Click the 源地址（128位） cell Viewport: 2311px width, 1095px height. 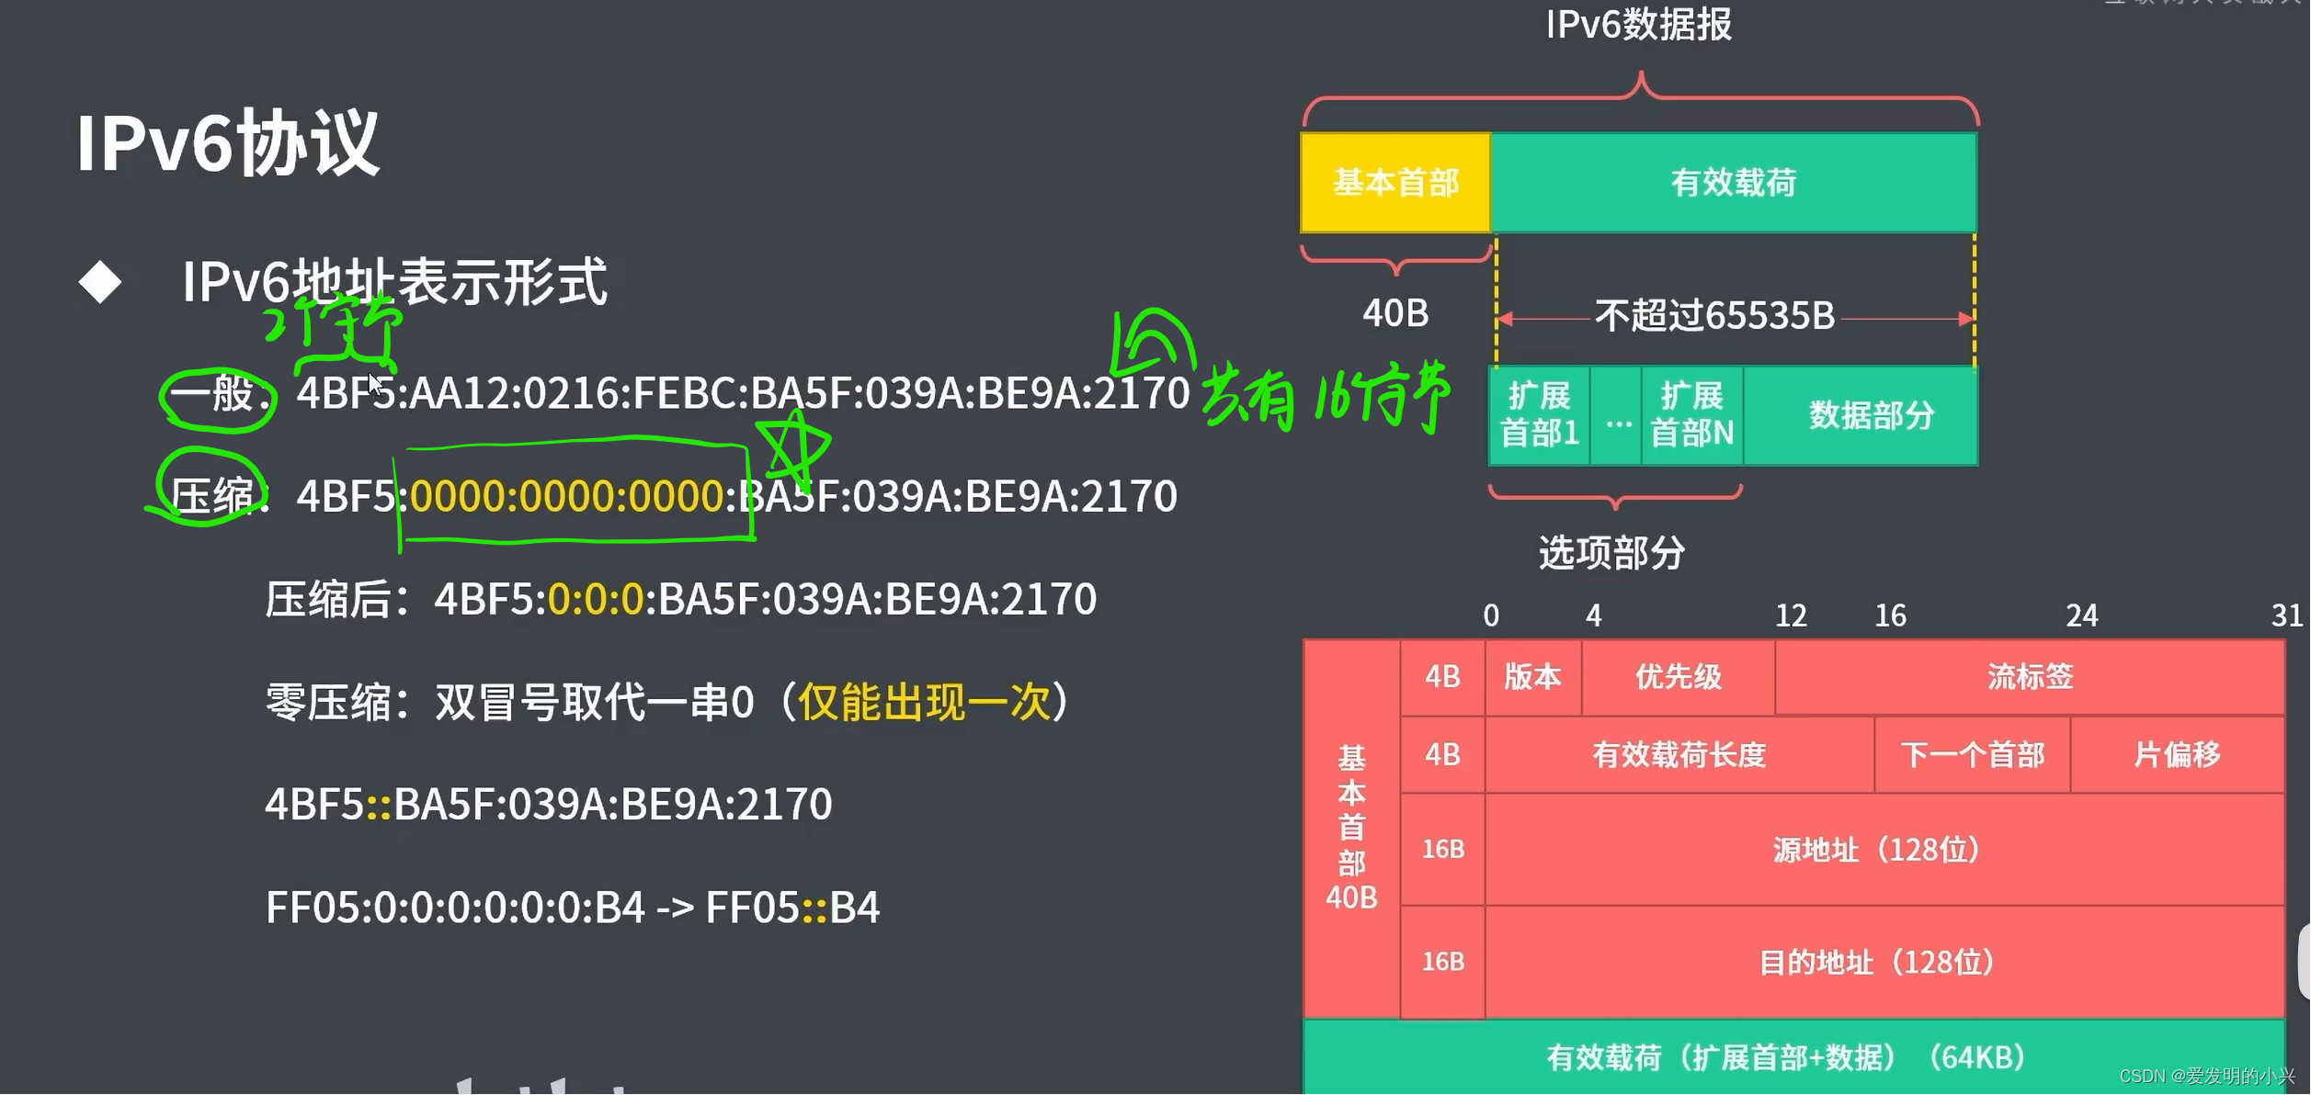(x=1884, y=851)
